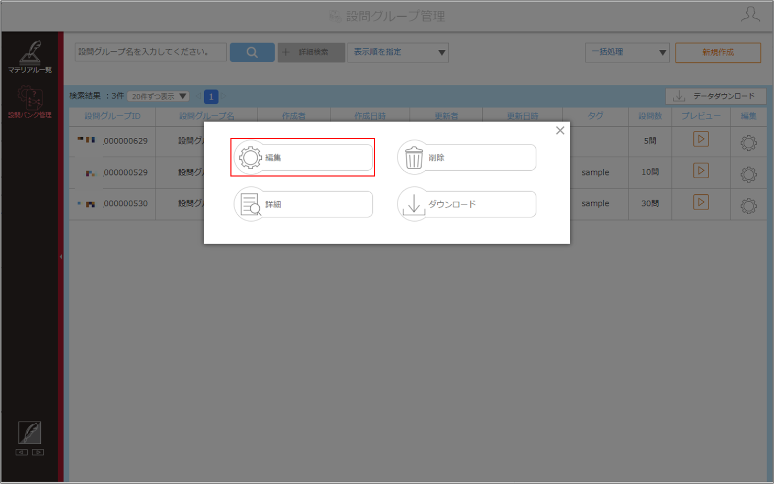Viewport: 774px width, 484px height.
Task: Click the 新規作成 button
Action: click(718, 52)
